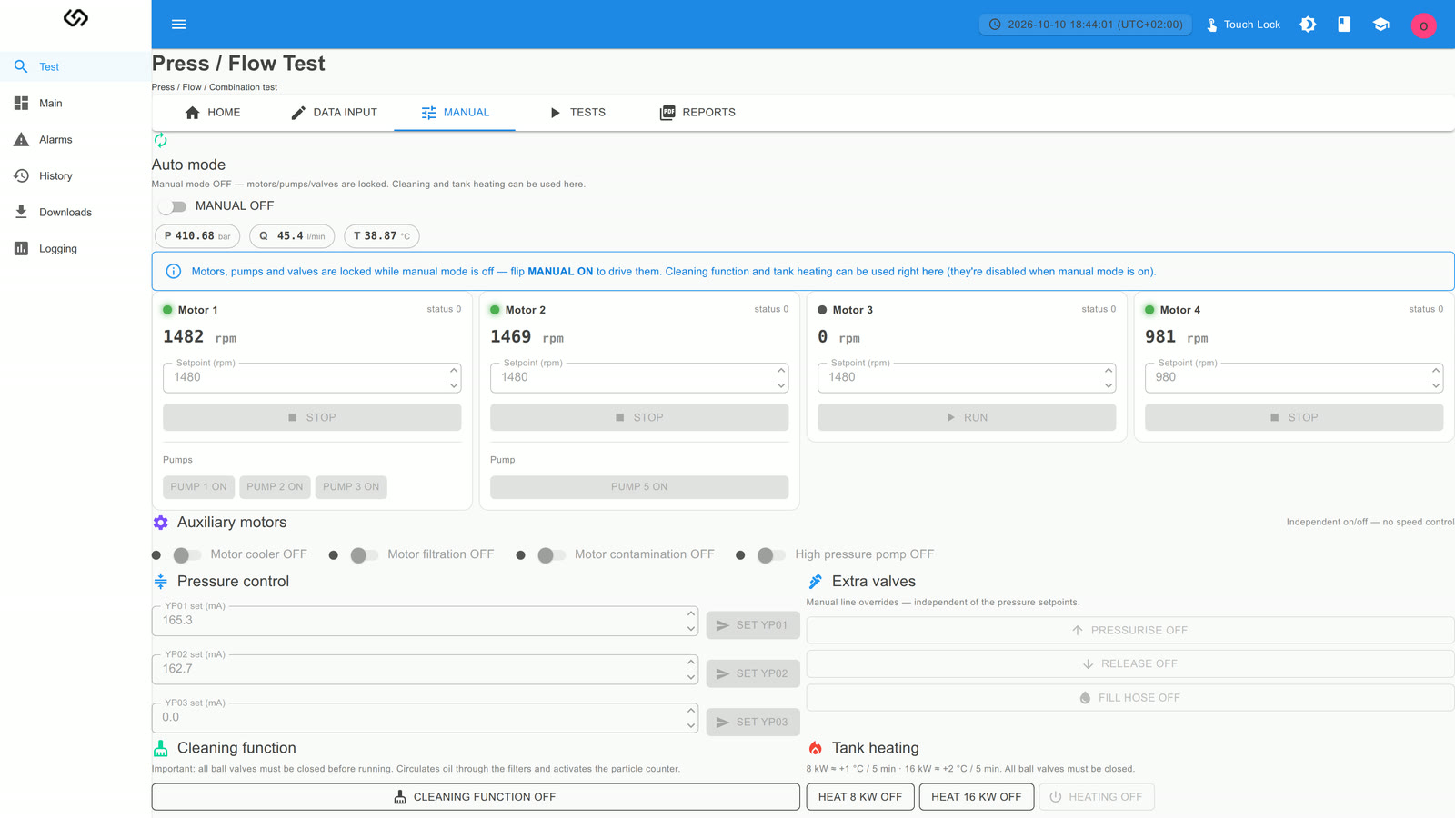Open Downloads in the sidebar
The height and width of the screenshot is (818, 1455).
click(x=75, y=213)
